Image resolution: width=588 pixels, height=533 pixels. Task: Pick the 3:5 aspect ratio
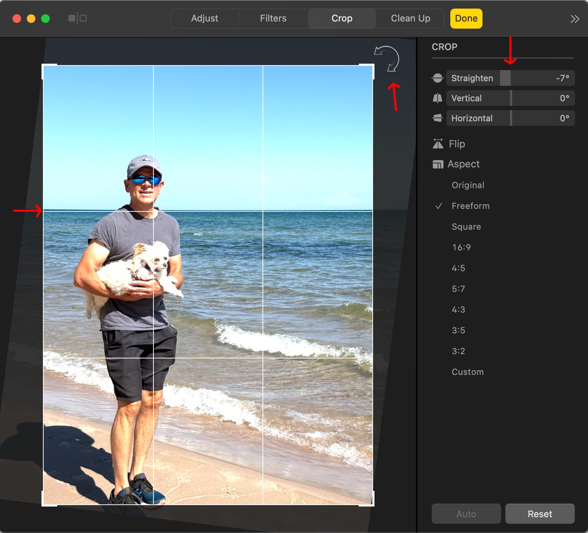(x=458, y=330)
